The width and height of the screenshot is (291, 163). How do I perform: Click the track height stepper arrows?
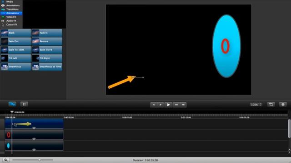[289, 151]
